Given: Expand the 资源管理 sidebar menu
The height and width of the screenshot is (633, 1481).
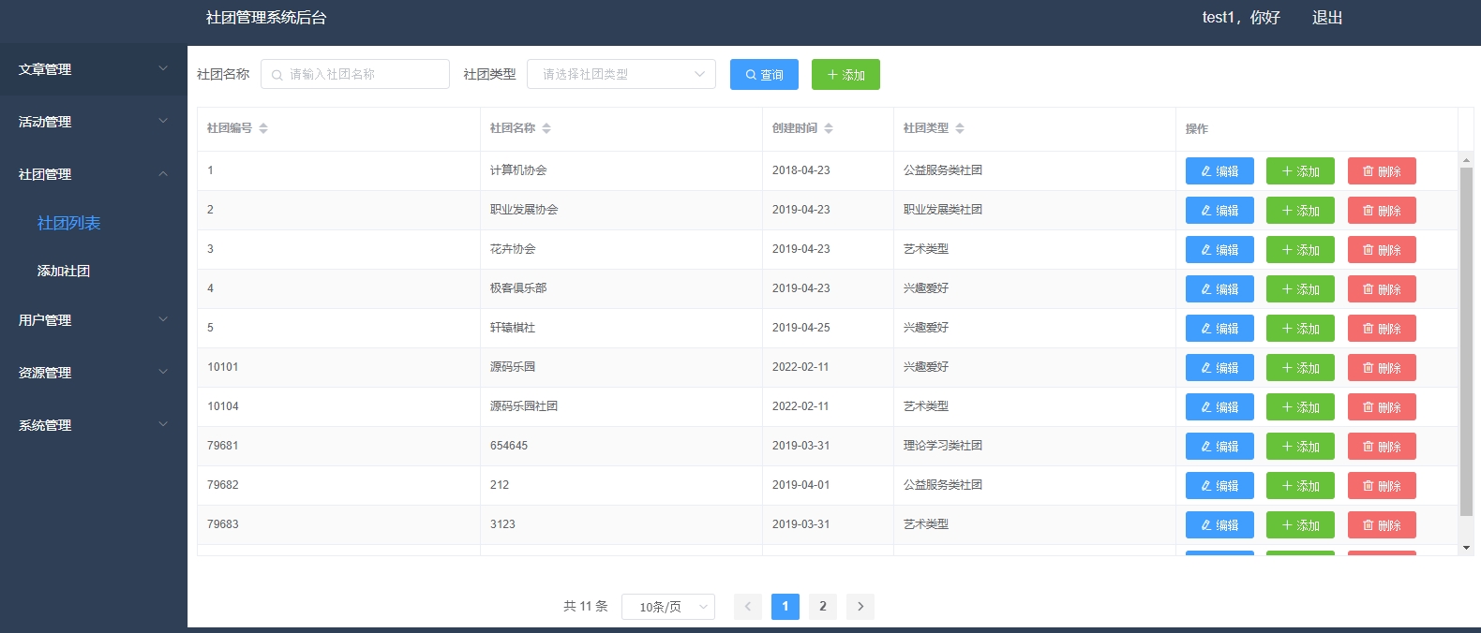Looking at the screenshot, I should coord(94,373).
